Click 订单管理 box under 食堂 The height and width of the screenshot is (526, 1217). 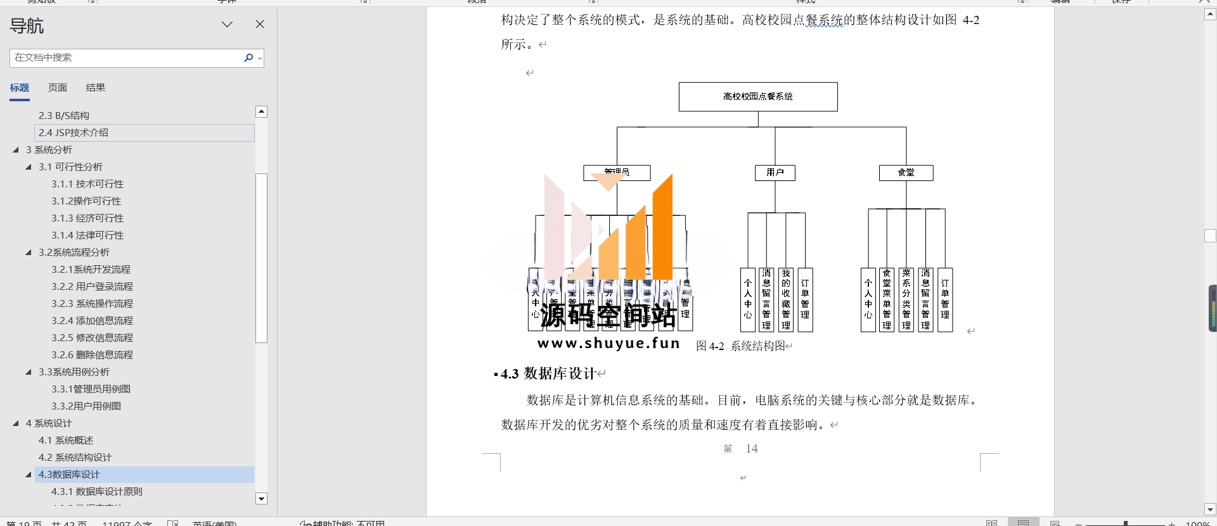(945, 300)
